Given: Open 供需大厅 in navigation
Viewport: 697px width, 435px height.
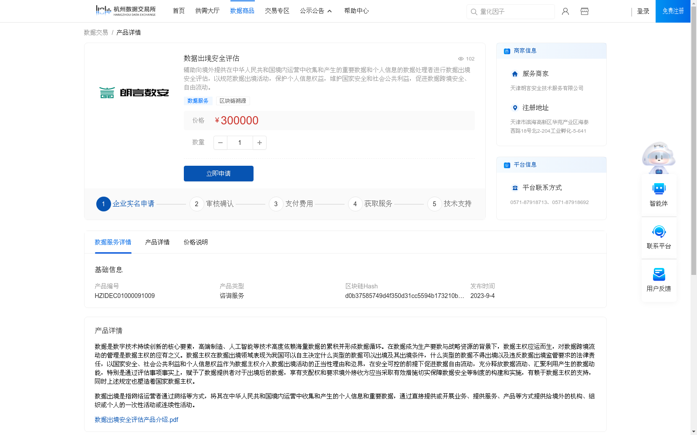Looking at the screenshot, I should (x=207, y=11).
